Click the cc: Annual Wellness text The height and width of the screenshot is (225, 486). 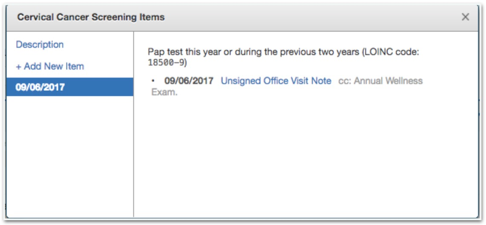[380, 81]
